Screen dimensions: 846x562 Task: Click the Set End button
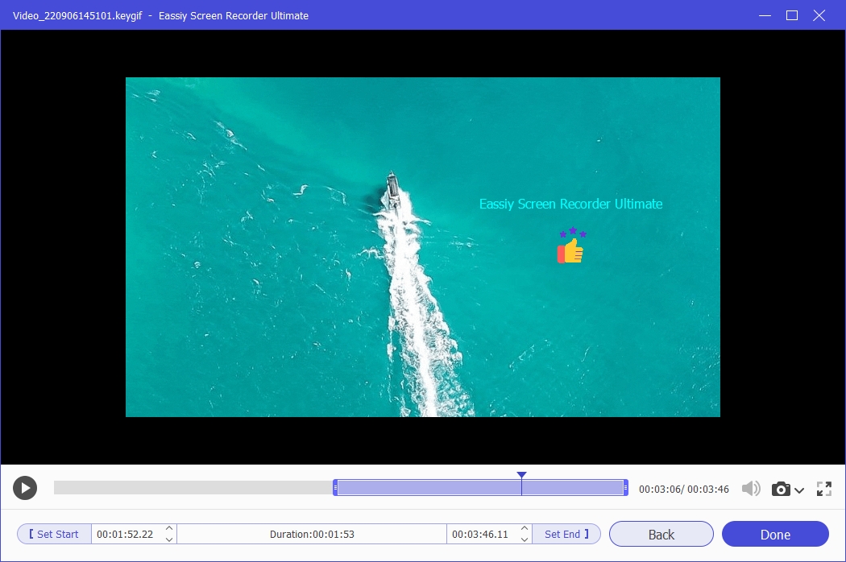click(x=566, y=534)
